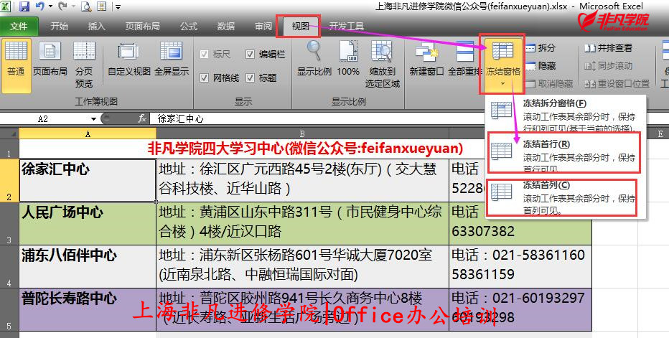Activate 全屏显示 full screen view
Viewport: 669px width, 338px height.
(x=172, y=60)
